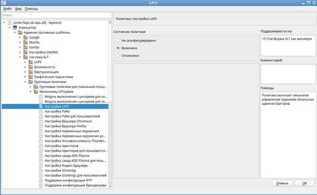This screenshot has width=317, height=195.
Task: Click the Настройка принтеров document icon
Action: click(41, 146)
